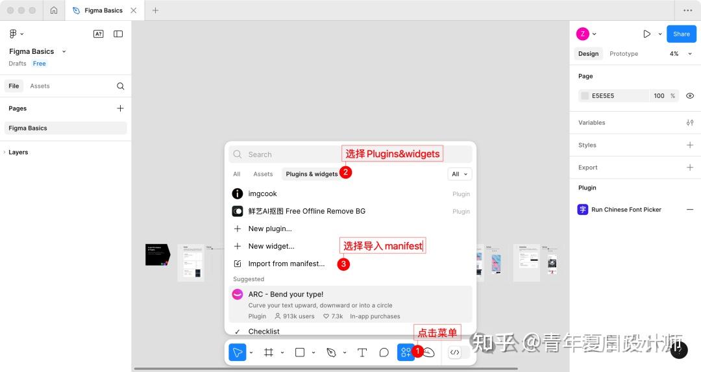Go to the home icon tab
The width and height of the screenshot is (701, 372).
[54, 10]
